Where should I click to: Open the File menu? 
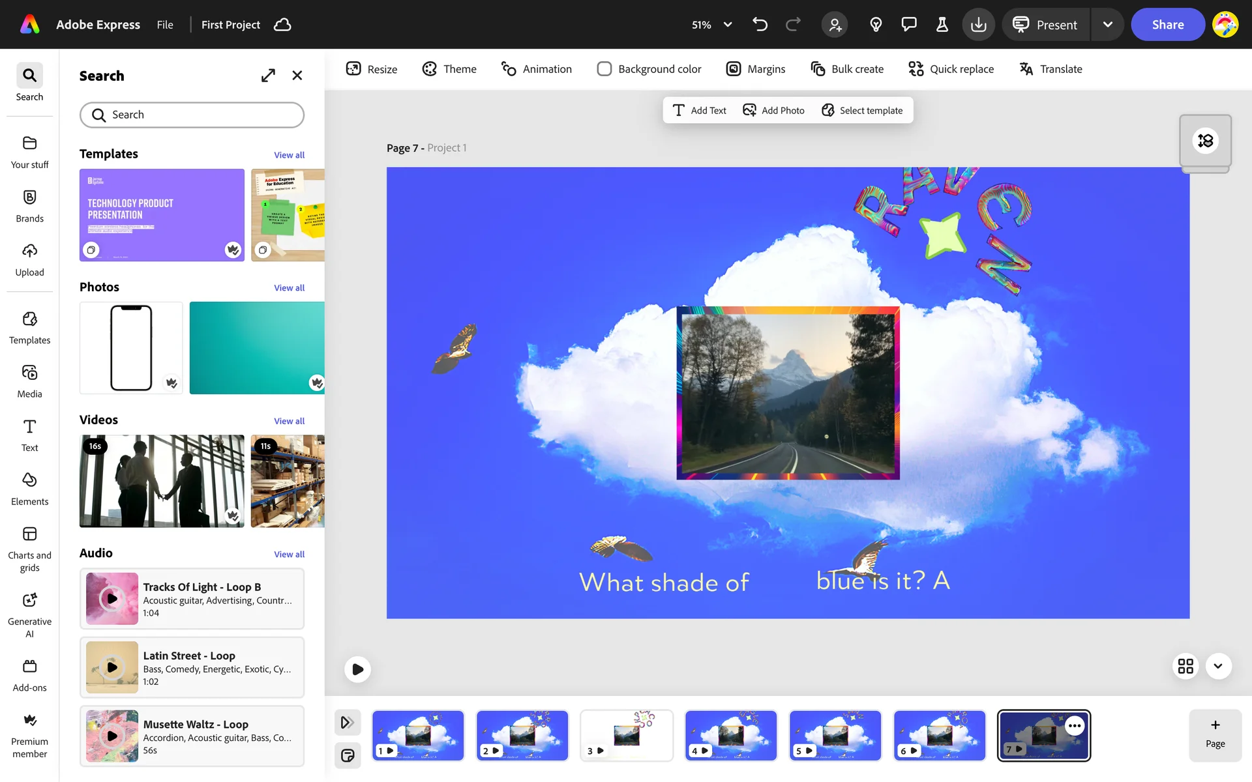pos(165,25)
